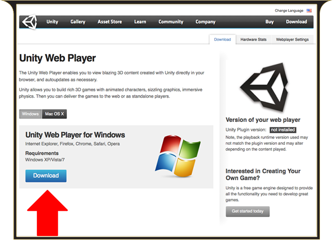Select the Windows platform toggle
The height and width of the screenshot is (240, 333).
coord(31,114)
